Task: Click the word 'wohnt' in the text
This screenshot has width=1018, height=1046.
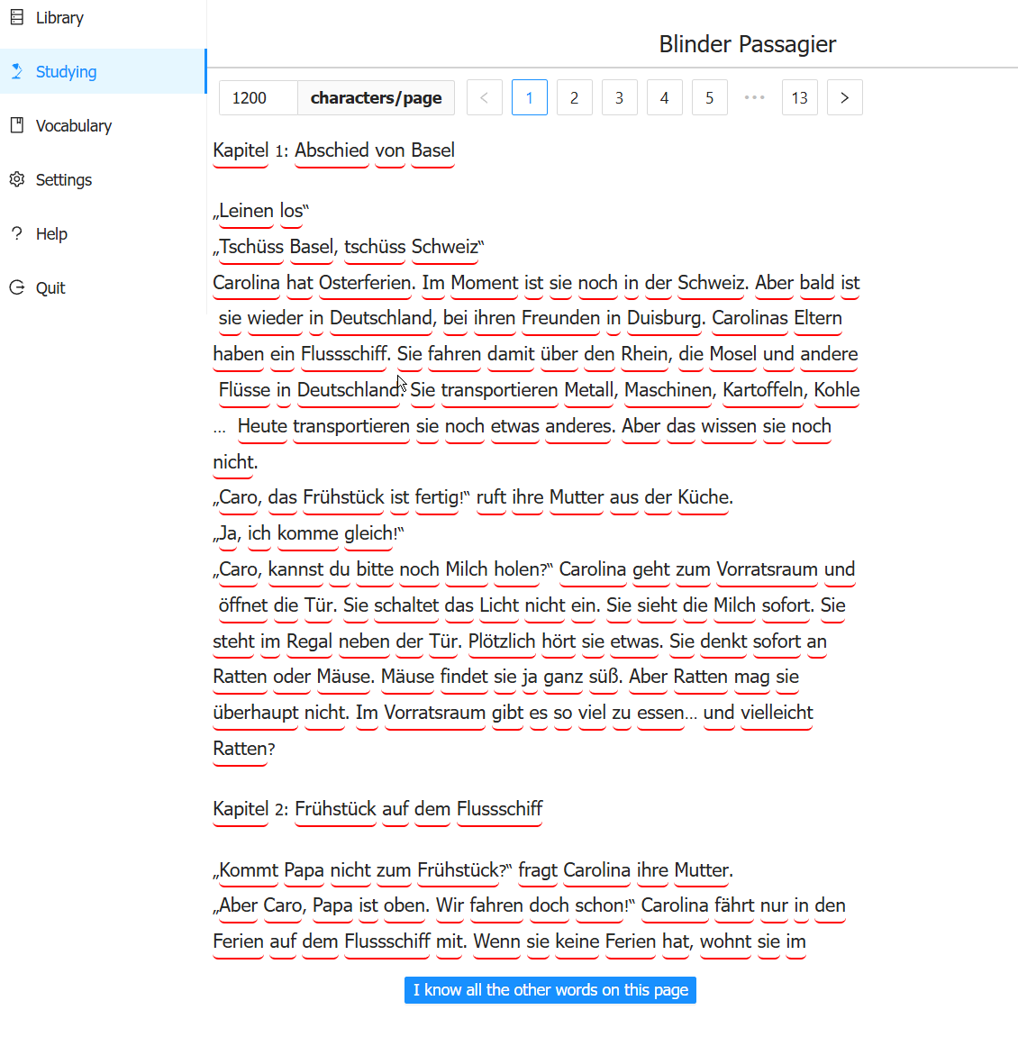Action: [726, 941]
